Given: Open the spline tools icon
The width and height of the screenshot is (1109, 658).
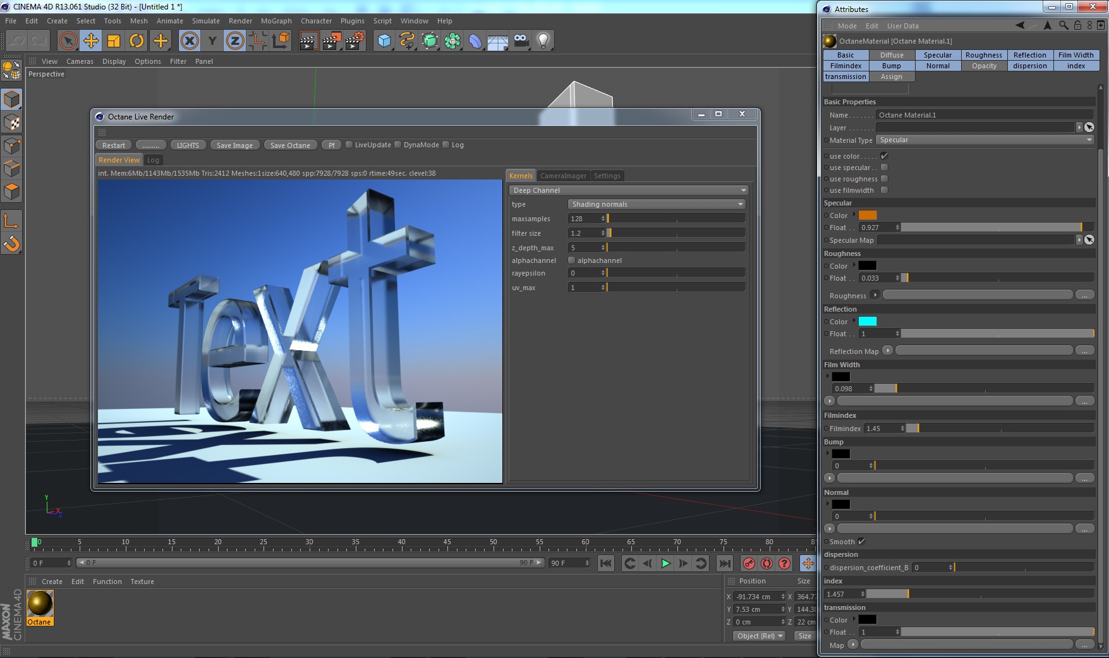Looking at the screenshot, I should [407, 41].
